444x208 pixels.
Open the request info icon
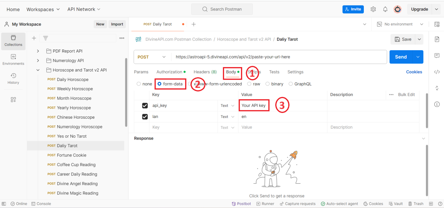pos(437,104)
